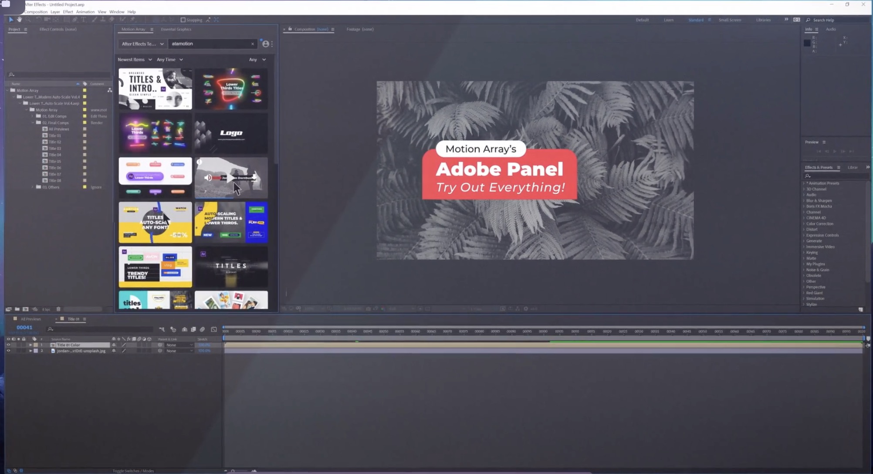Open the After Effects Templates category dropdown

[142, 44]
